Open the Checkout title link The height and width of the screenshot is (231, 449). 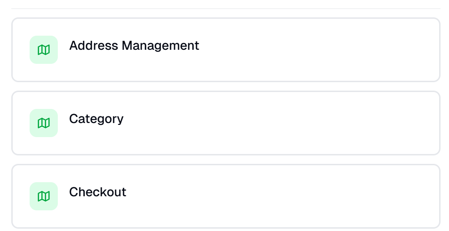[x=97, y=192]
